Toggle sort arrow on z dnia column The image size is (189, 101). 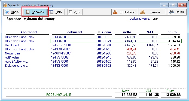[99, 32]
